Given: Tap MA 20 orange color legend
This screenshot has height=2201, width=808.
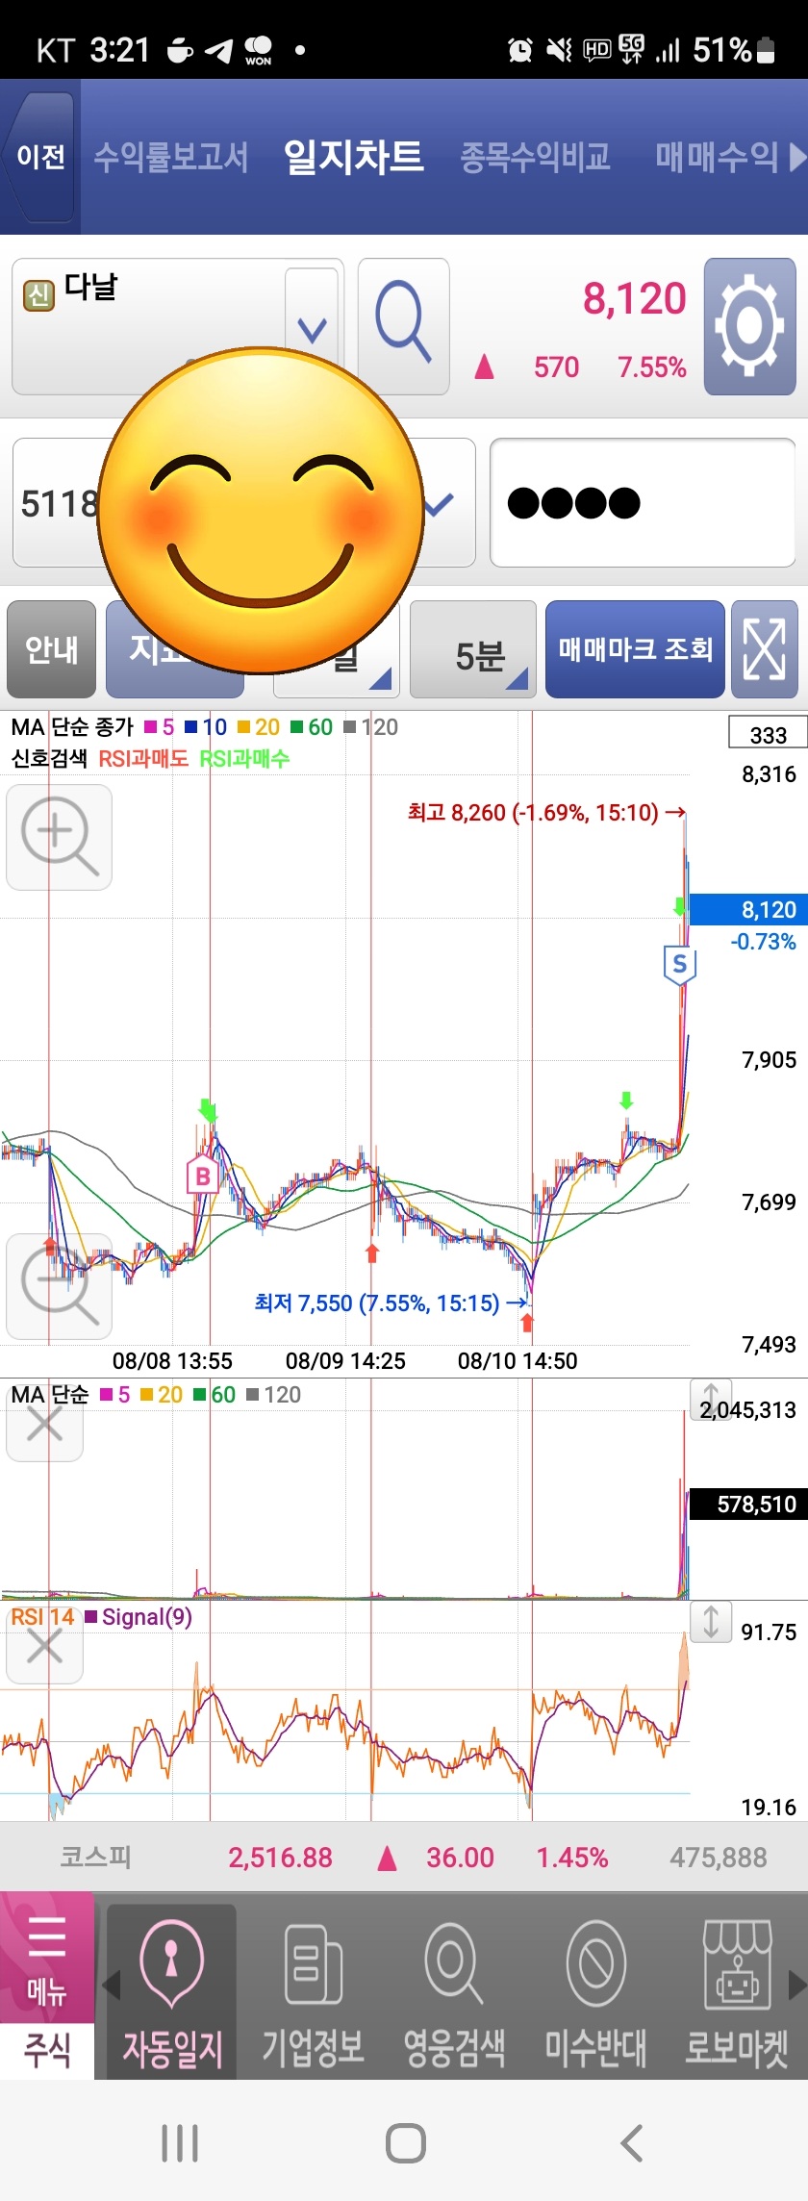Looking at the screenshot, I should coord(258,727).
